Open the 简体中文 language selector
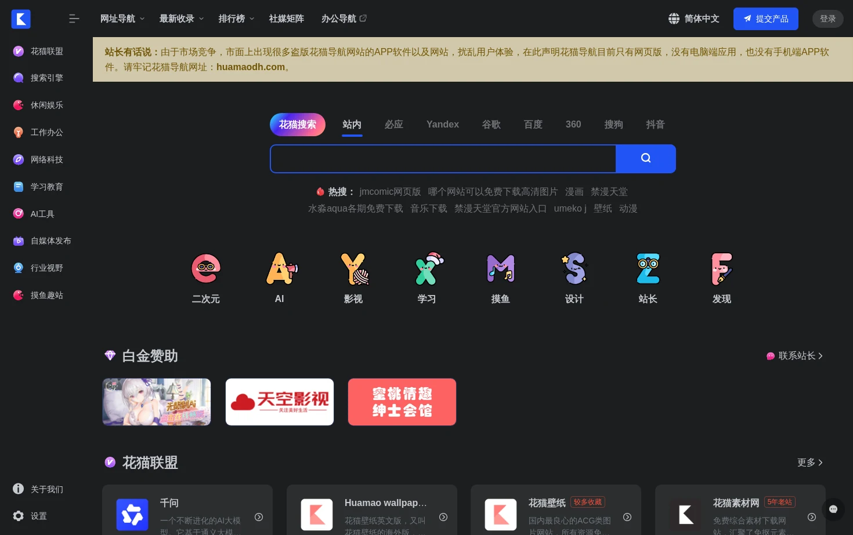 (694, 19)
